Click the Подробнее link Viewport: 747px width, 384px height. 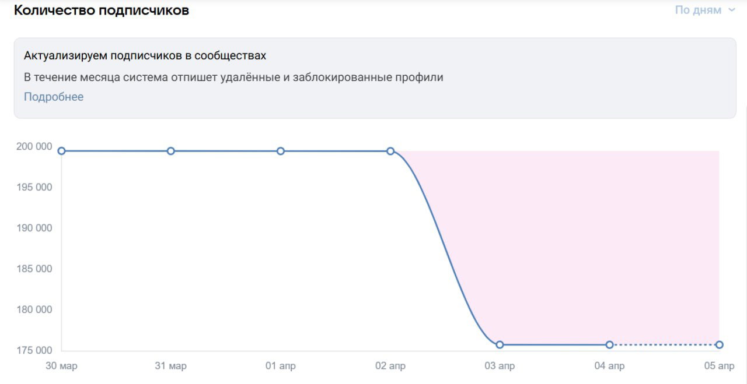(54, 97)
